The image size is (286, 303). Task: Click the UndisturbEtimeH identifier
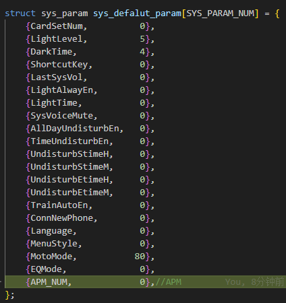coord(69,180)
